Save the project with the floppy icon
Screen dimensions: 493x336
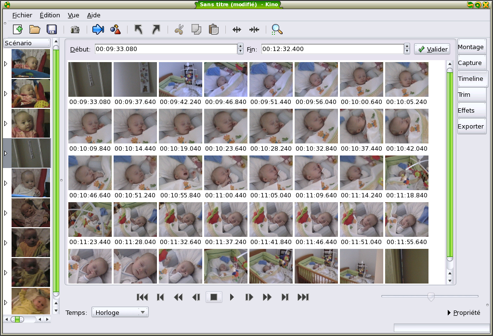[52, 30]
